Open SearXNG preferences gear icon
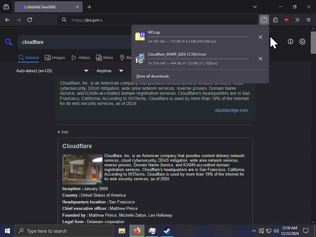This screenshot has width=316, height=237. pos(302,42)
